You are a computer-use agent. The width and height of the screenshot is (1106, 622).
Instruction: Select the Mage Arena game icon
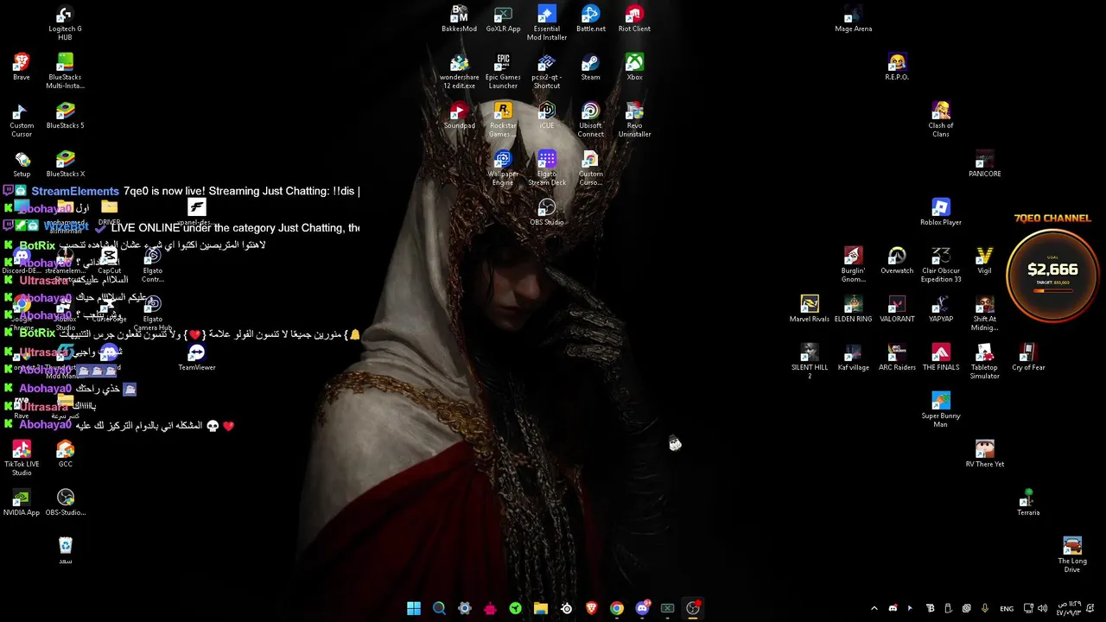(x=854, y=19)
